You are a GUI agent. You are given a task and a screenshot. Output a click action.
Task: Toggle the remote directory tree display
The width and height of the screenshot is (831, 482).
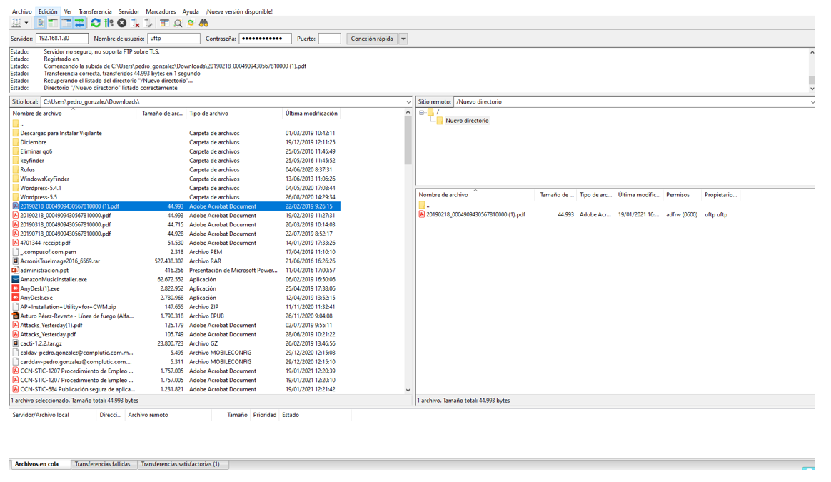66,23
